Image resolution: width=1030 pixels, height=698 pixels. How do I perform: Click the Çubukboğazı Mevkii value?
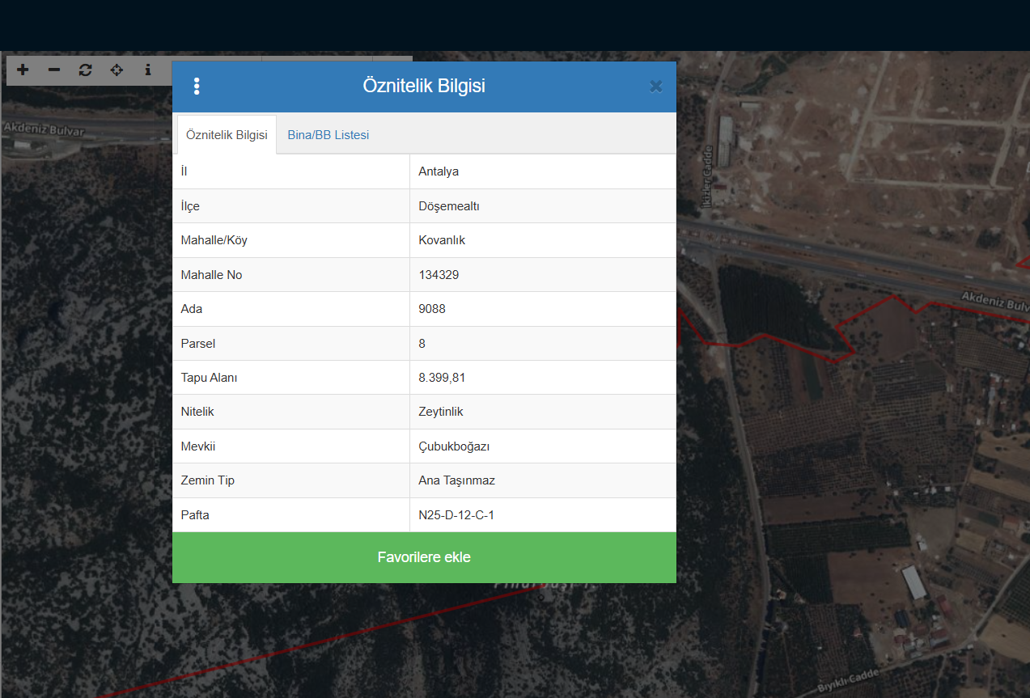click(x=454, y=446)
